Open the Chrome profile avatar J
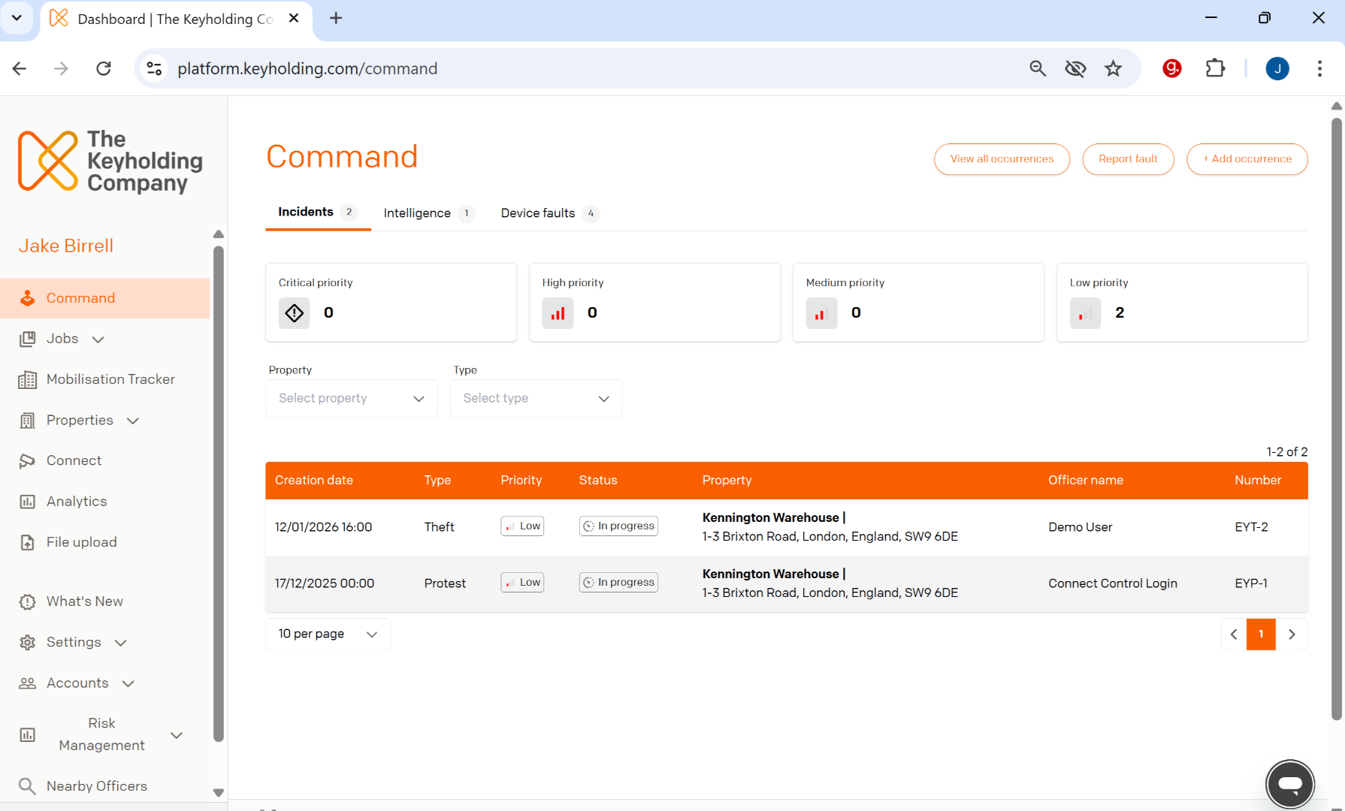The image size is (1345, 811). click(1277, 68)
